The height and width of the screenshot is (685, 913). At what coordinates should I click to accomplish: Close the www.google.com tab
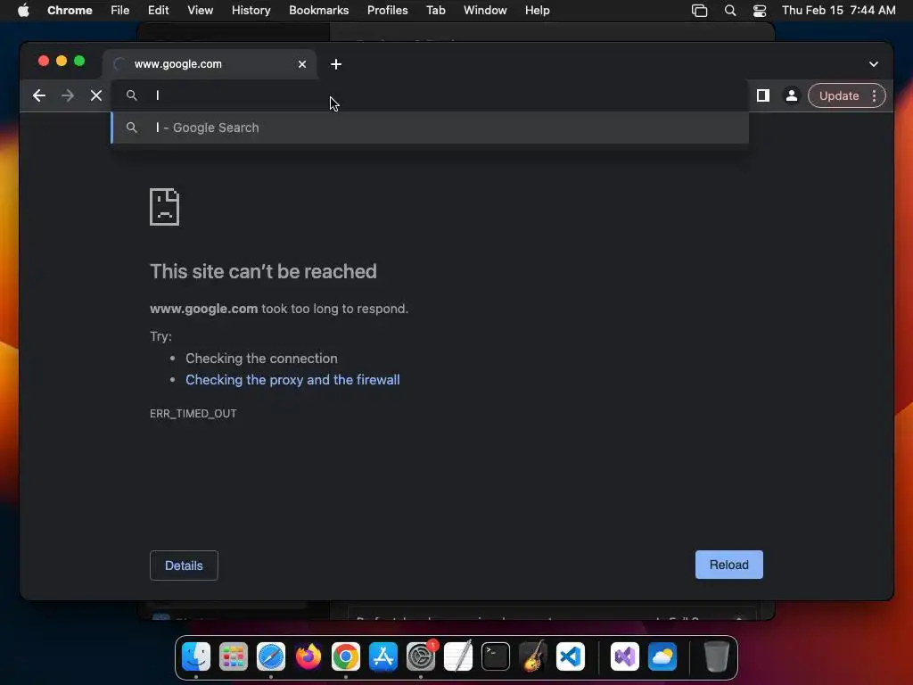[x=302, y=64]
